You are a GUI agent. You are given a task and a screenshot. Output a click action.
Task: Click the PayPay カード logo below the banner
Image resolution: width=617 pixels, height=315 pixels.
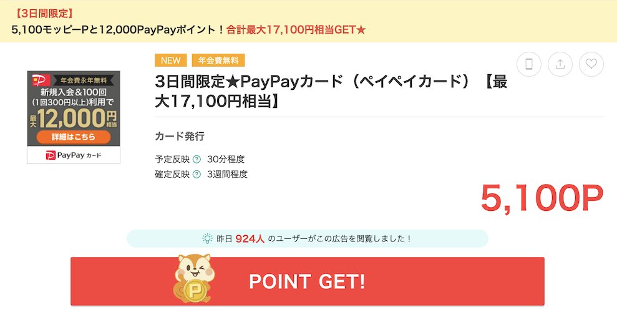coord(74,155)
